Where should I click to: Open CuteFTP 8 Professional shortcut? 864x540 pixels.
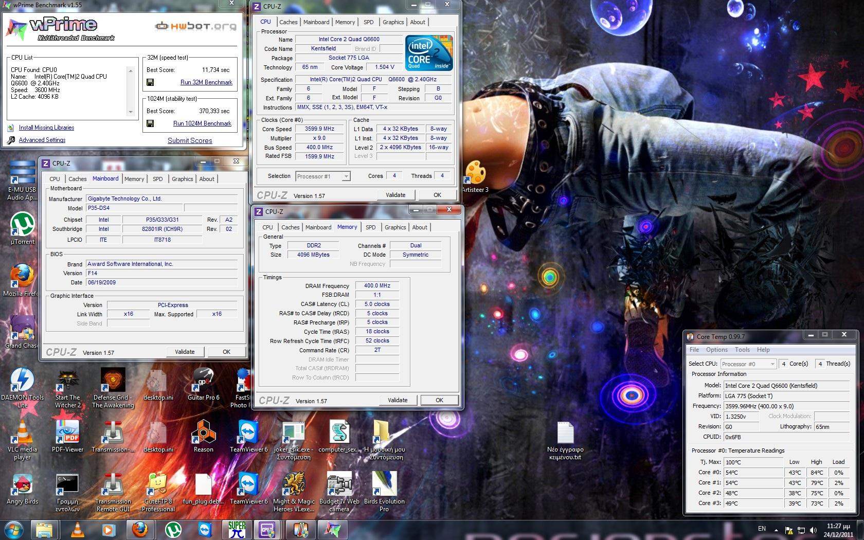point(158,492)
